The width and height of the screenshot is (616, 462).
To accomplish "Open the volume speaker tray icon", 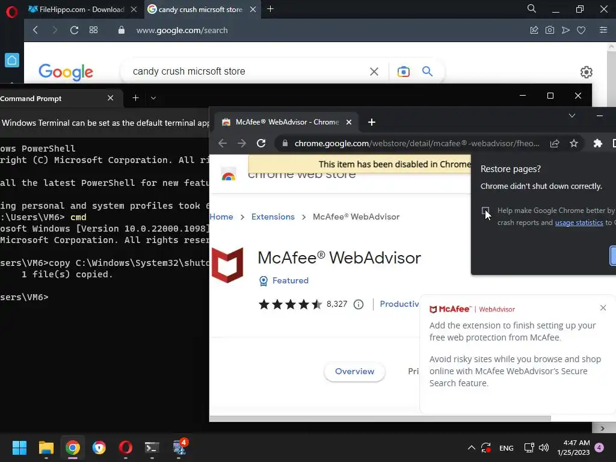I will 544,448.
